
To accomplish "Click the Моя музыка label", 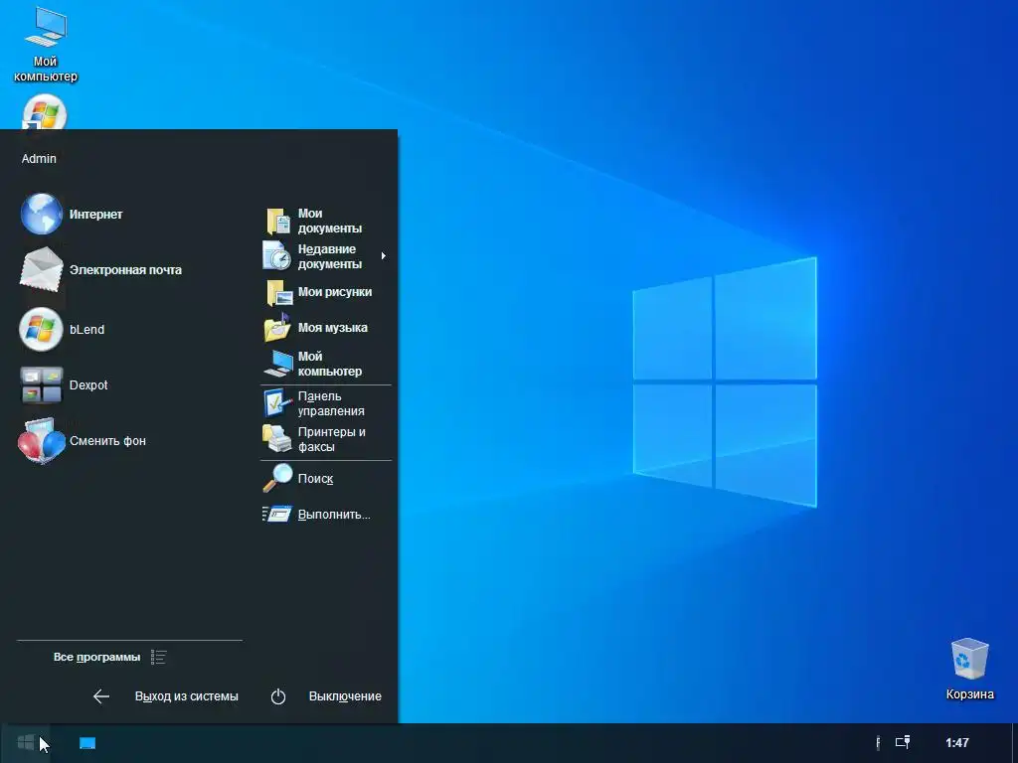I will point(332,328).
